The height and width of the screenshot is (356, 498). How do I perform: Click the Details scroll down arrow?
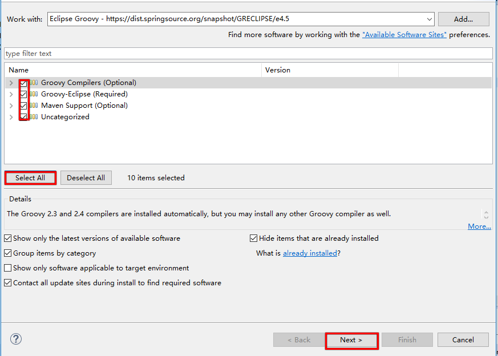click(x=486, y=217)
